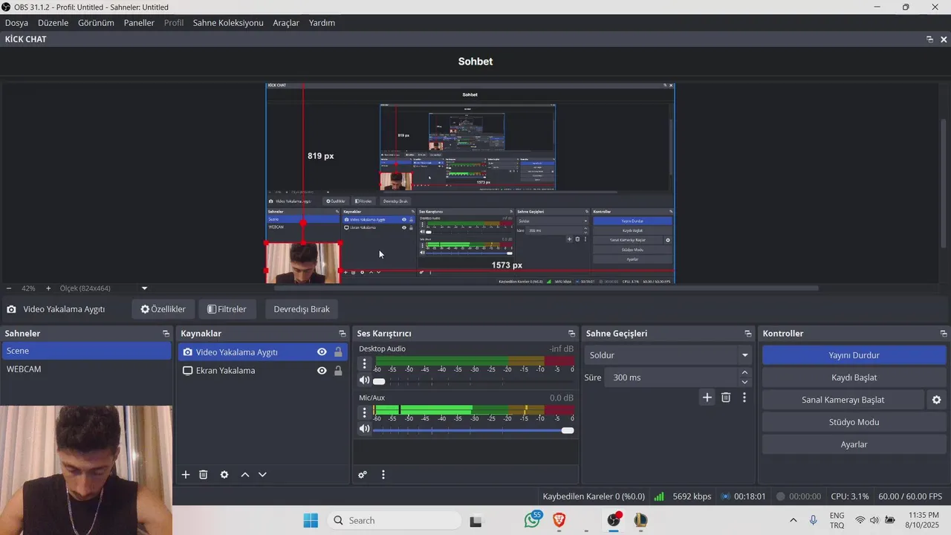Open the Sahne Koleksiyonu menu
951x535 pixels.
tap(228, 23)
